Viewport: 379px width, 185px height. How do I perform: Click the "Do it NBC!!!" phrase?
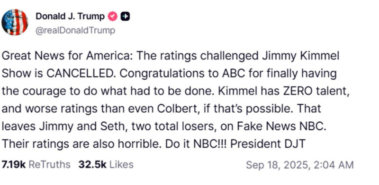point(196,144)
